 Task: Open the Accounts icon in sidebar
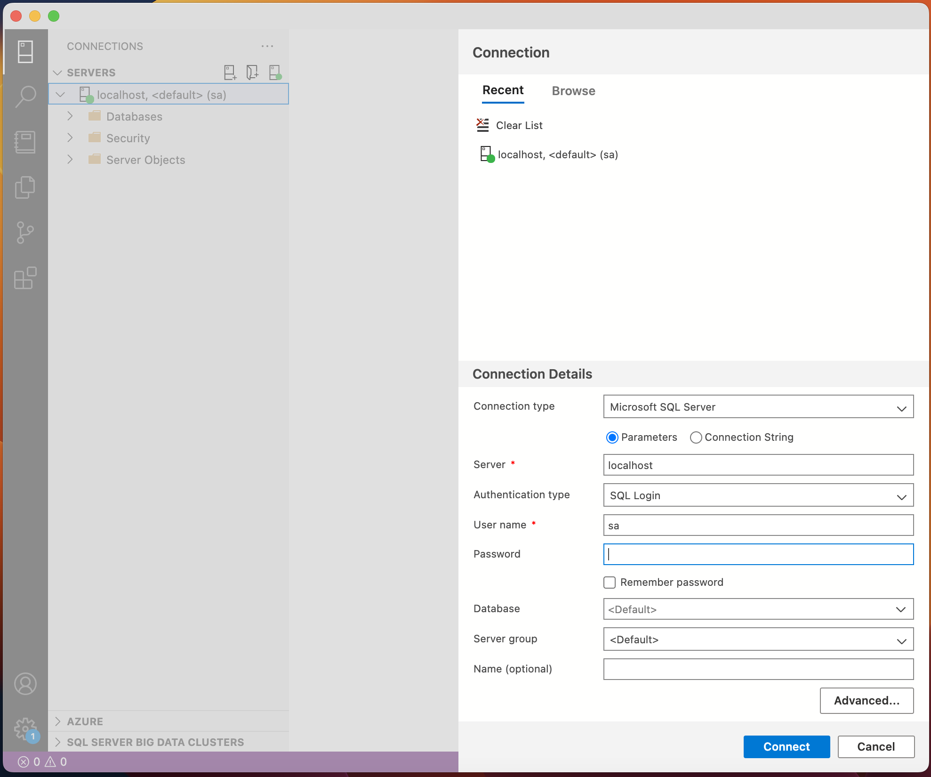coord(25,684)
